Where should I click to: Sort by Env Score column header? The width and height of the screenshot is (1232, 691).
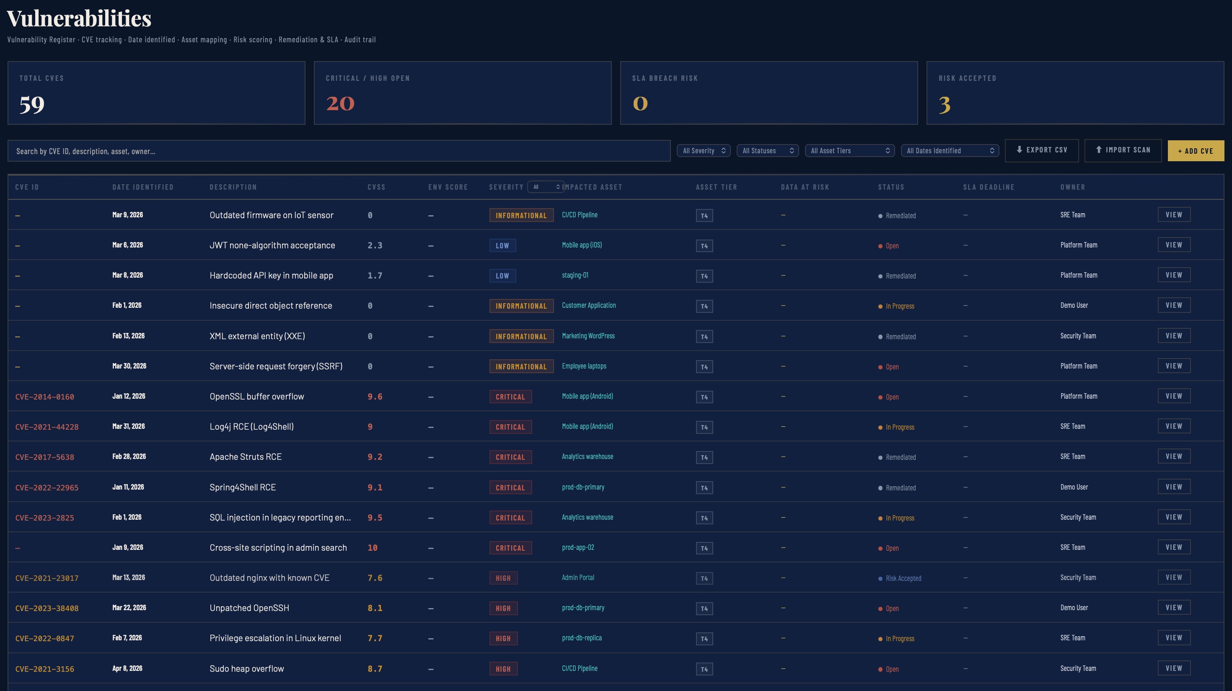pyautogui.click(x=448, y=187)
